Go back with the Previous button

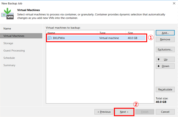104,112
